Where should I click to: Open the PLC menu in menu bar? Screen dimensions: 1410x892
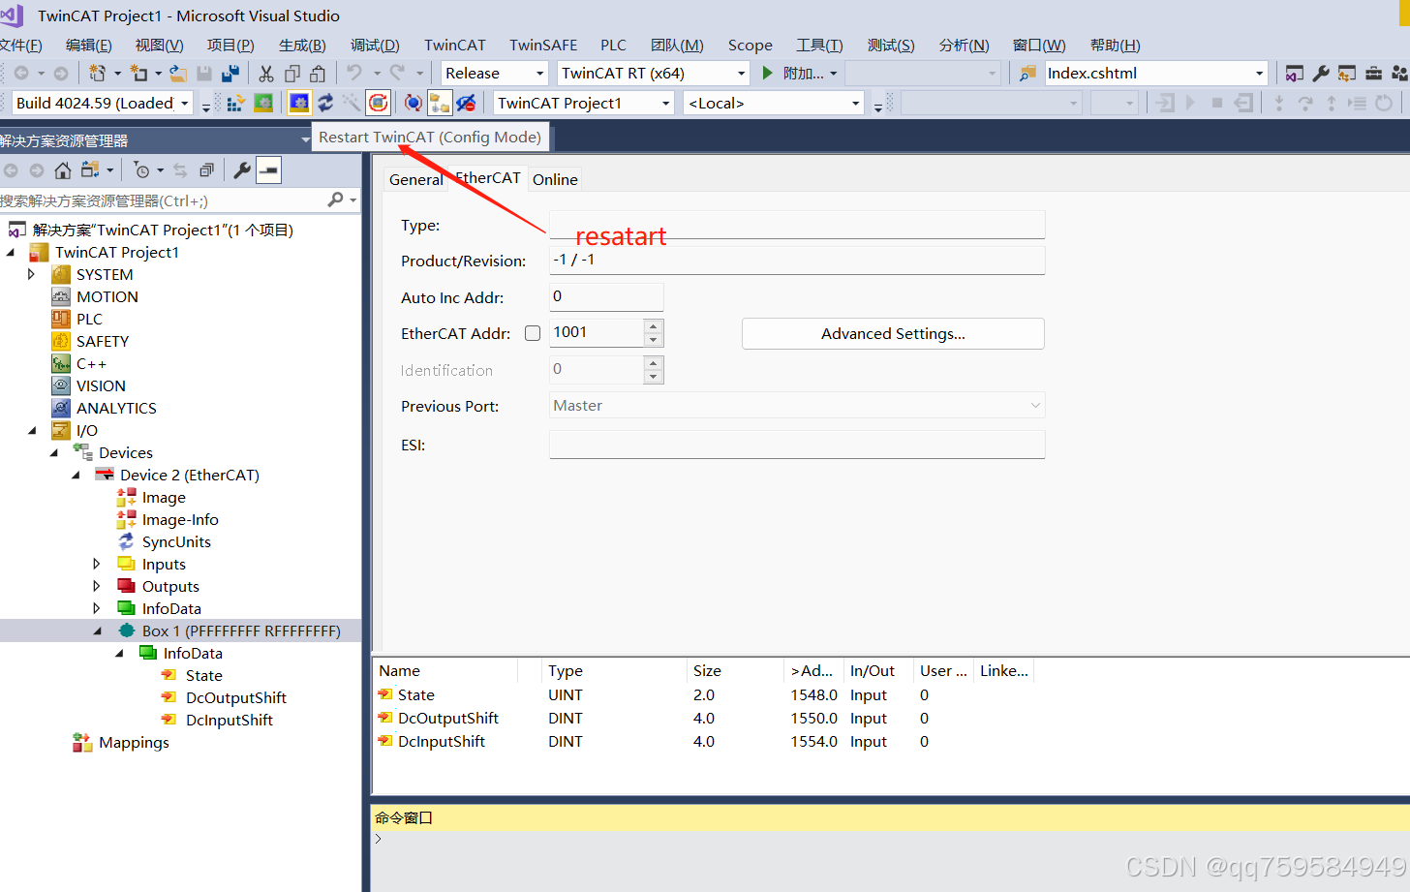point(613,45)
